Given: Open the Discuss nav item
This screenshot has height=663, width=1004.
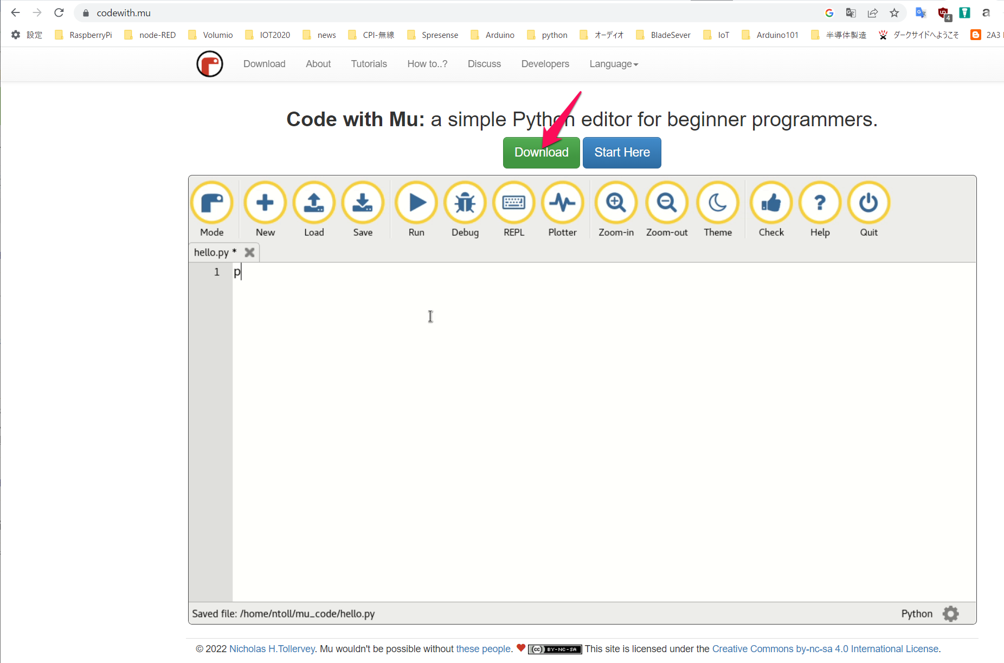Looking at the screenshot, I should coord(484,64).
